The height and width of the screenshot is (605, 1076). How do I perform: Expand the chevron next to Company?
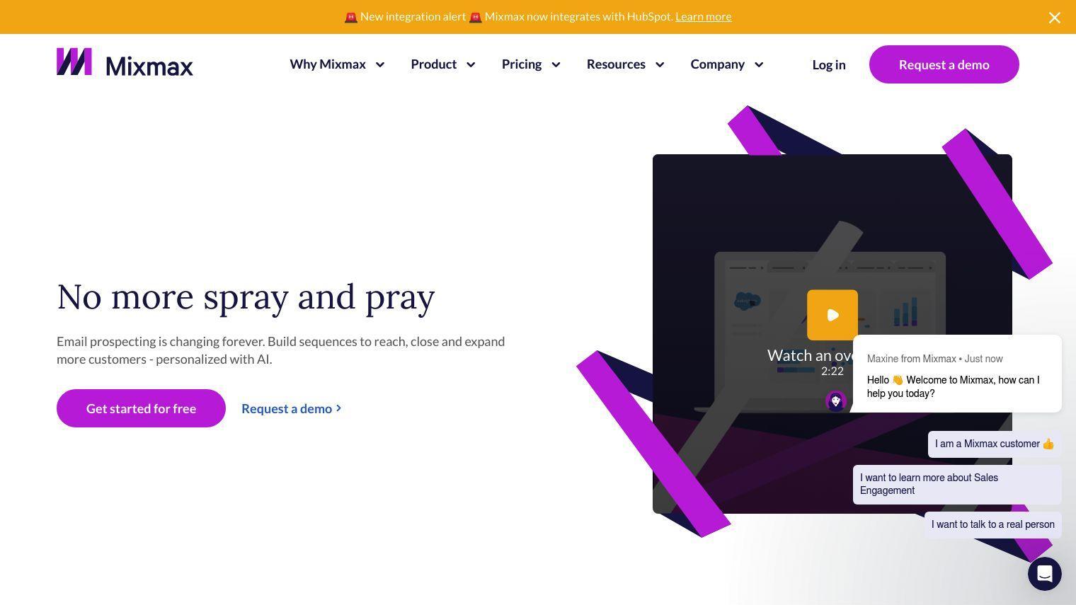click(759, 64)
